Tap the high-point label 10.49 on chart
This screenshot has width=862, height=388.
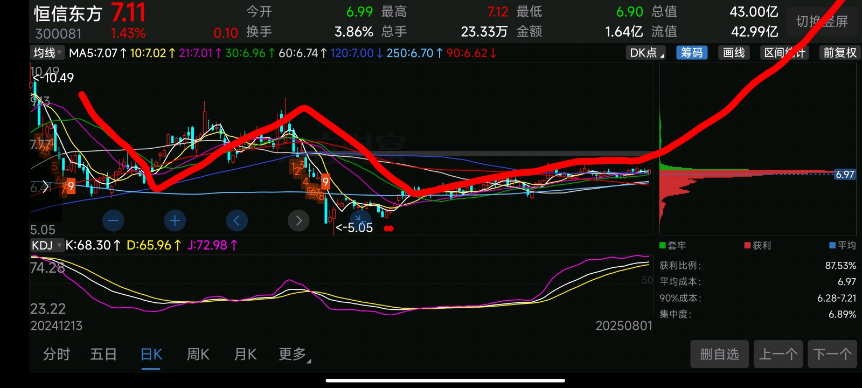click(x=53, y=78)
